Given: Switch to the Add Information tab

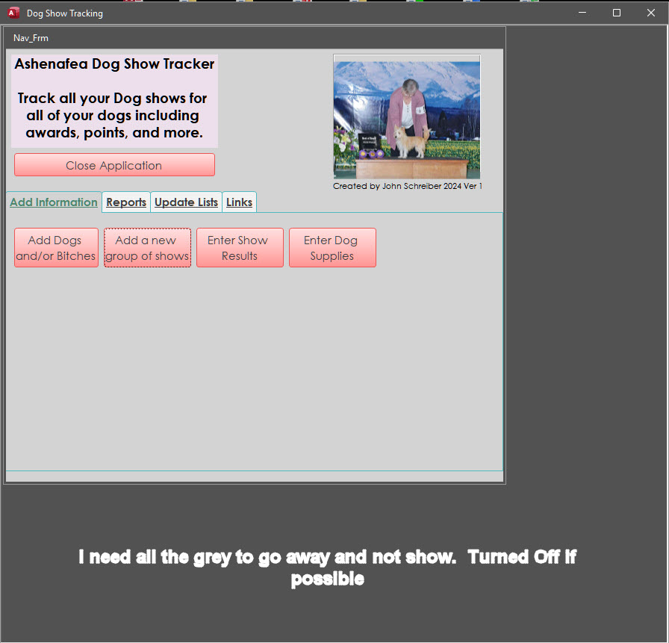Looking at the screenshot, I should (54, 202).
